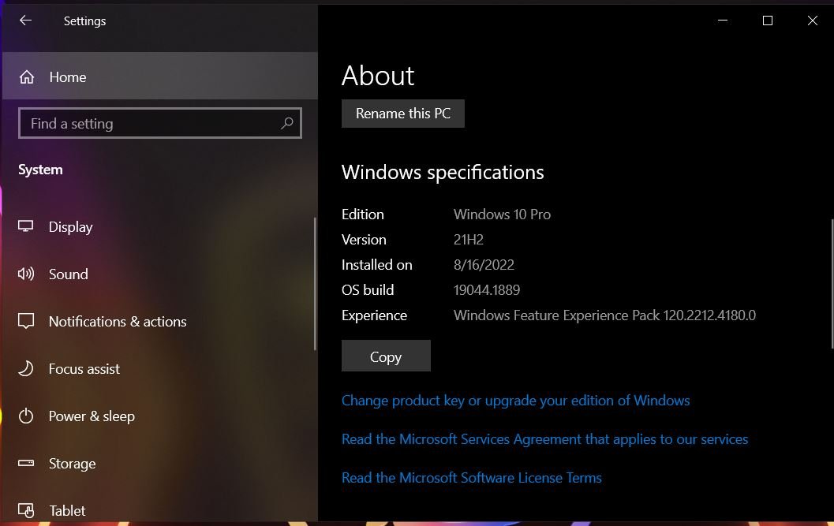Close the Settings window
Viewport: 834px width, 526px height.
(812, 21)
